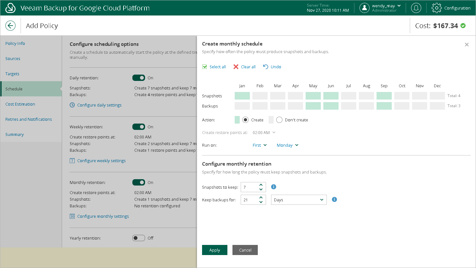Click info icon beside Keep backups for

334,199
